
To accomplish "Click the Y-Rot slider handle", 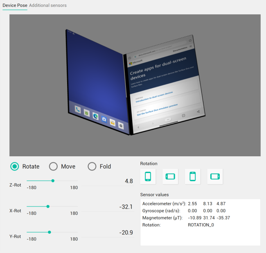I will click(x=50, y=232).
